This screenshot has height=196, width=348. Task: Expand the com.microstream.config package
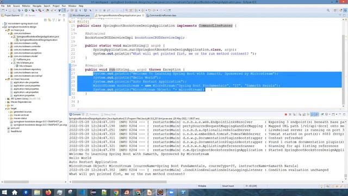(x=9, y=43)
